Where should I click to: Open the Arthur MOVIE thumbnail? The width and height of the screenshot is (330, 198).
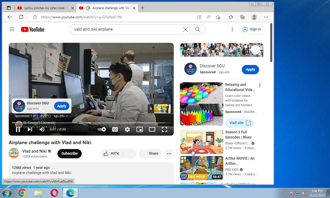[202, 168]
